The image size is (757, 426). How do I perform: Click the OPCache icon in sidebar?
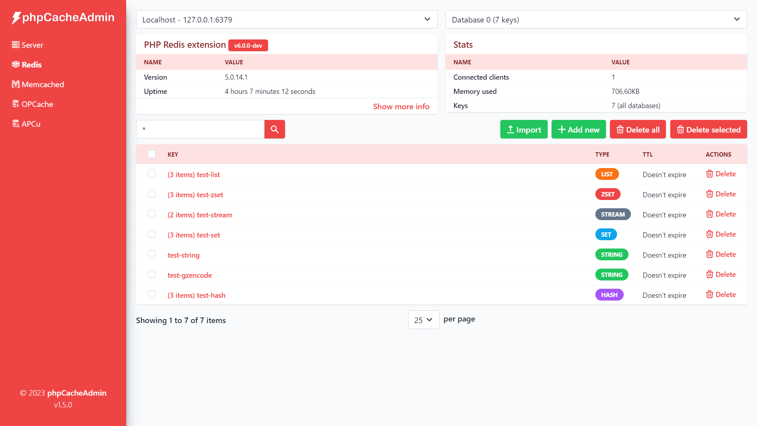[x=15, y=104]
